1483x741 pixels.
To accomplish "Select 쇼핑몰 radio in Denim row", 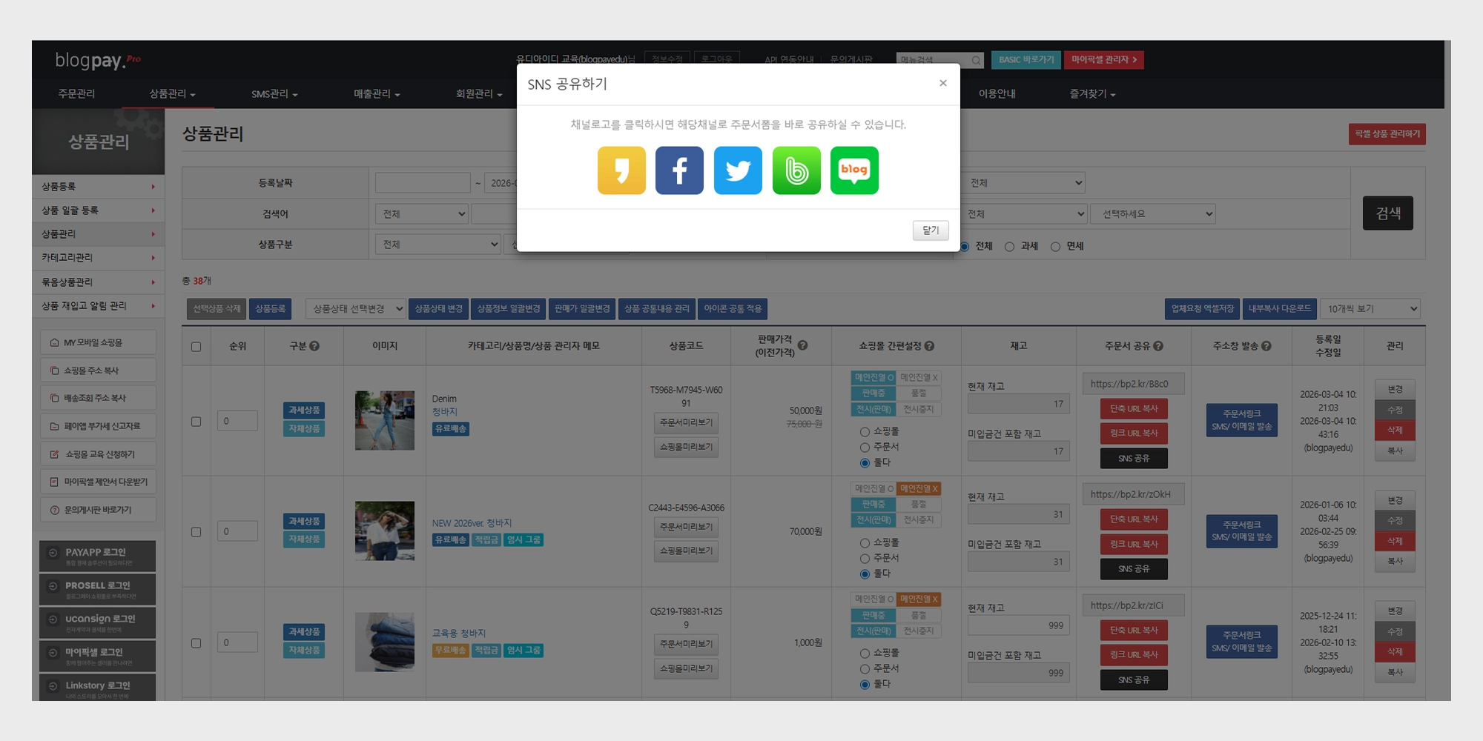I will pos(865,432).
